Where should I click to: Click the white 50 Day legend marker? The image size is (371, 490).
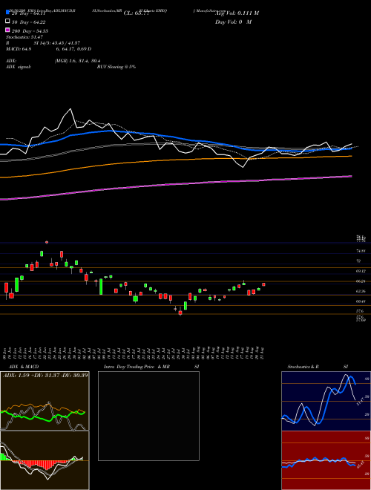pyautogui.click(x=8, y=22)
